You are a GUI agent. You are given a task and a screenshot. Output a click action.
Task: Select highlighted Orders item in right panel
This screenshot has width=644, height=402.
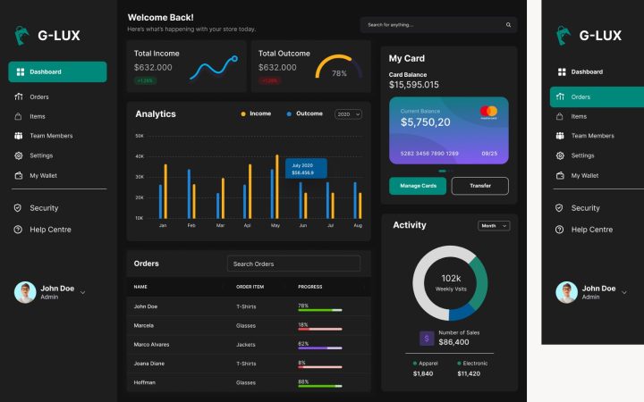(x=597, y=96)
